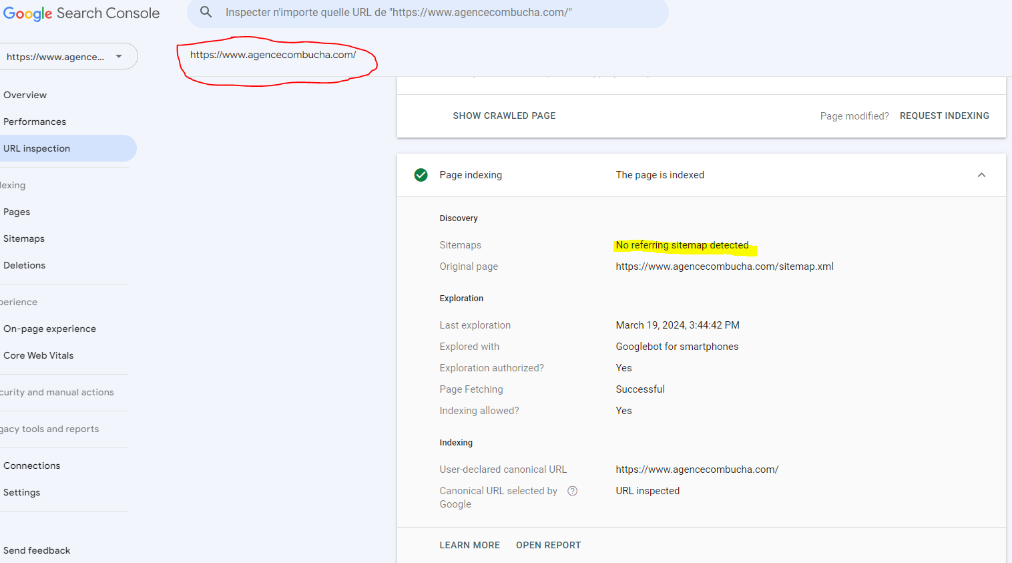Image resolution: width=1012 pixels, height=563 pixels.
Task: Click the sitemap.xml original page URL
Action: 725,266
